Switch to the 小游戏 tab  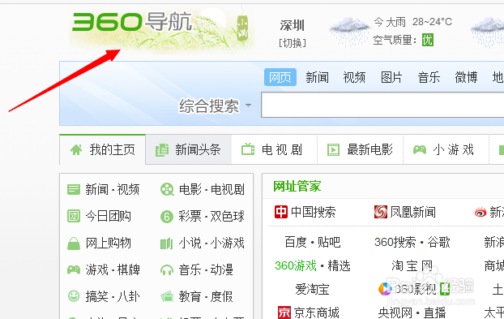(446, 149)
